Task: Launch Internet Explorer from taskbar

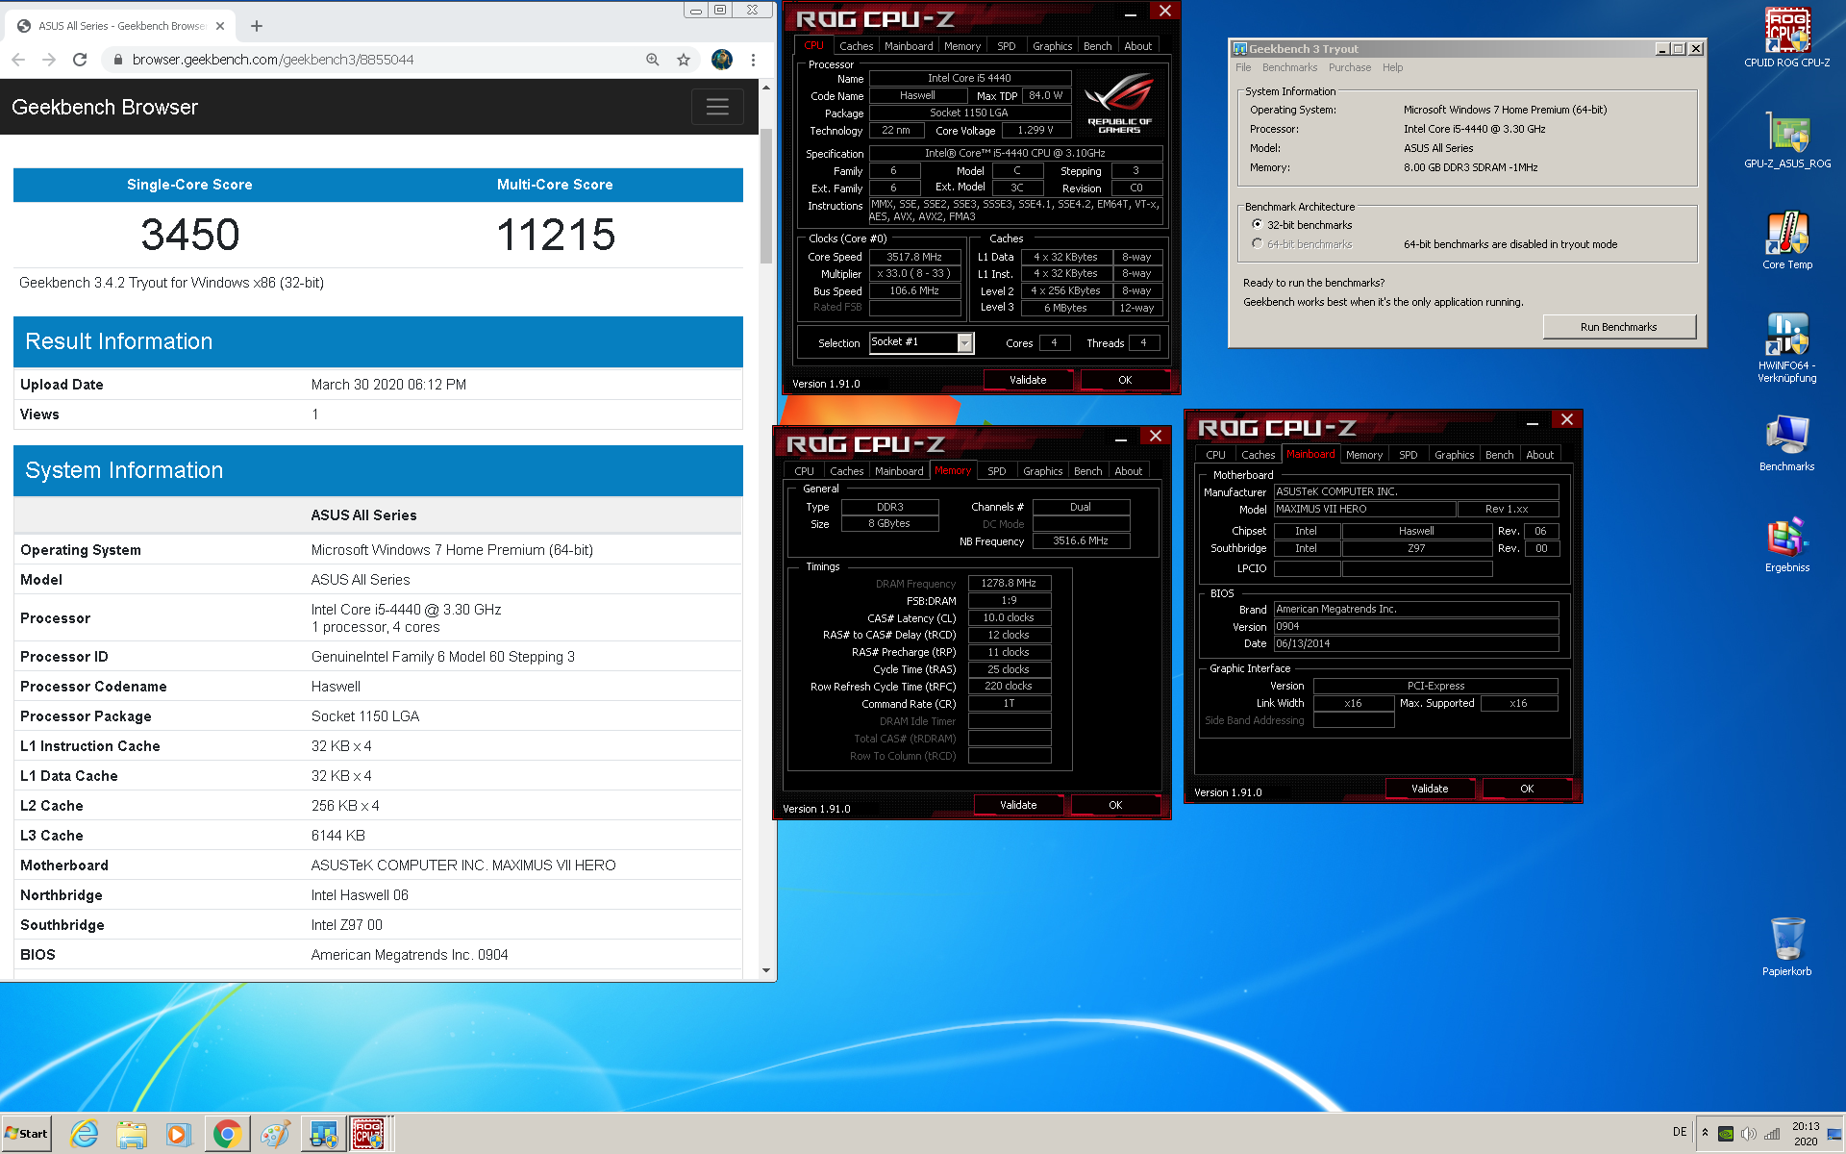Action: pos(85,1134)
